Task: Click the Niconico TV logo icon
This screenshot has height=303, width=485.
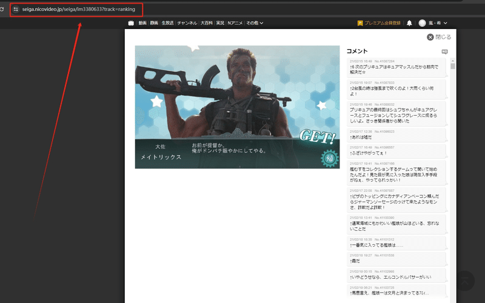Action: click(131, 23)
